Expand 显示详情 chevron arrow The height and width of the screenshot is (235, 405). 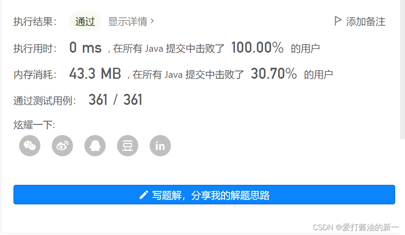(152, 21)
